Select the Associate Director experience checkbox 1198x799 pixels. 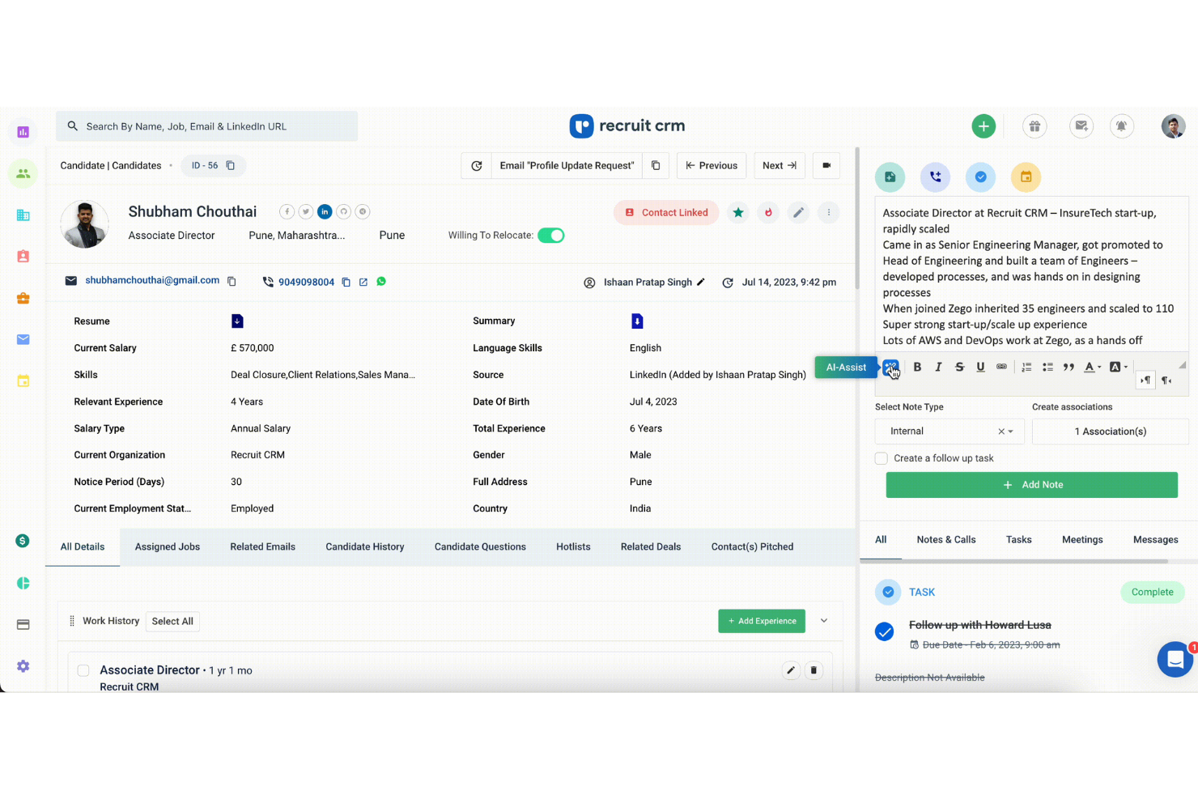tap(83, 670)
